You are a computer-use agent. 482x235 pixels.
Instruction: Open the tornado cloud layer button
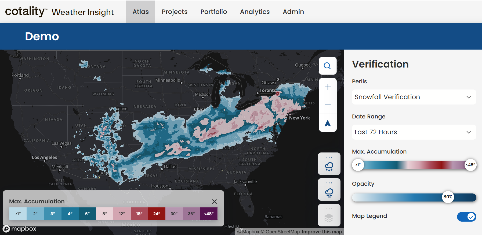point(329,189)
